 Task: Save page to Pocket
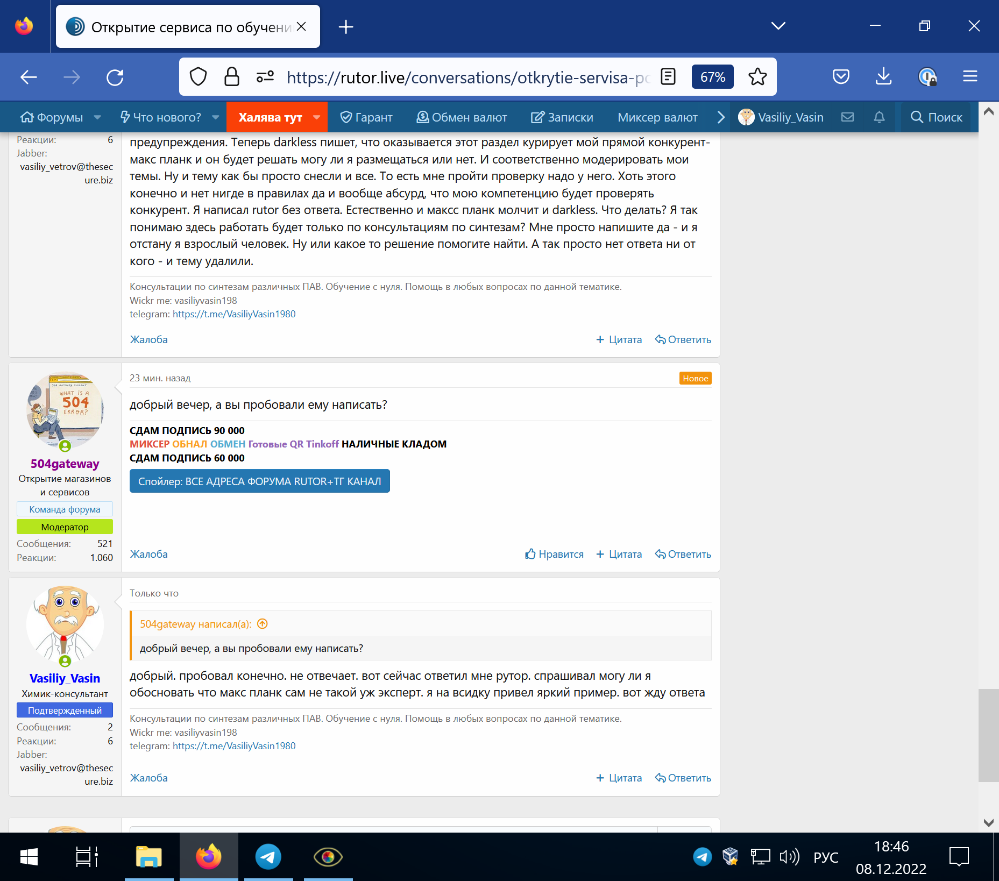(x=841, y=77)
